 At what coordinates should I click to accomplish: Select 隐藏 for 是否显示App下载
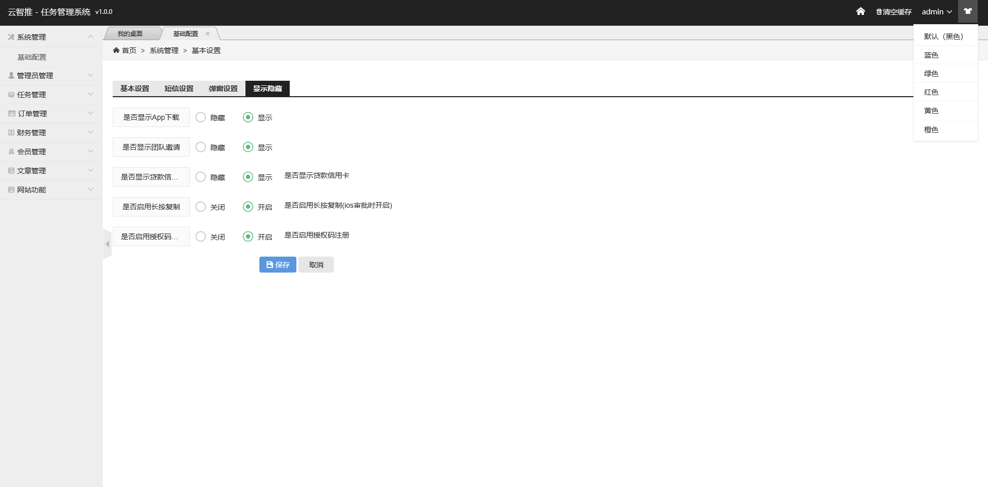coord(201,117)
